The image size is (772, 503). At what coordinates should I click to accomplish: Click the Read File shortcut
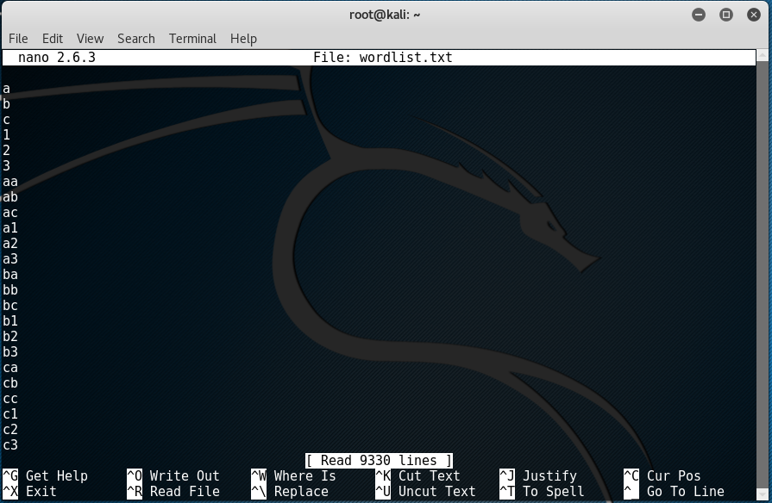pyautogui.click(x=183, y=493)
